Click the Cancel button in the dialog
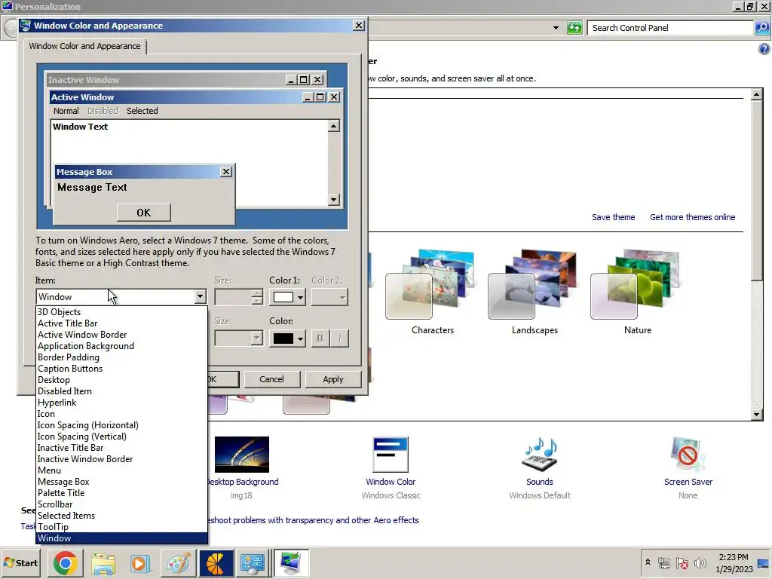772x579 pixels. (x=271, y=379)
